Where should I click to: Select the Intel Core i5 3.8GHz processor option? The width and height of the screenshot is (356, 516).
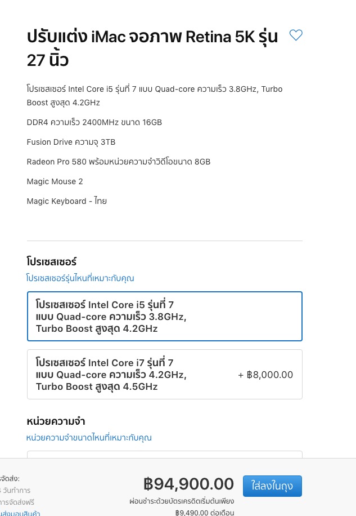[164, 317]
